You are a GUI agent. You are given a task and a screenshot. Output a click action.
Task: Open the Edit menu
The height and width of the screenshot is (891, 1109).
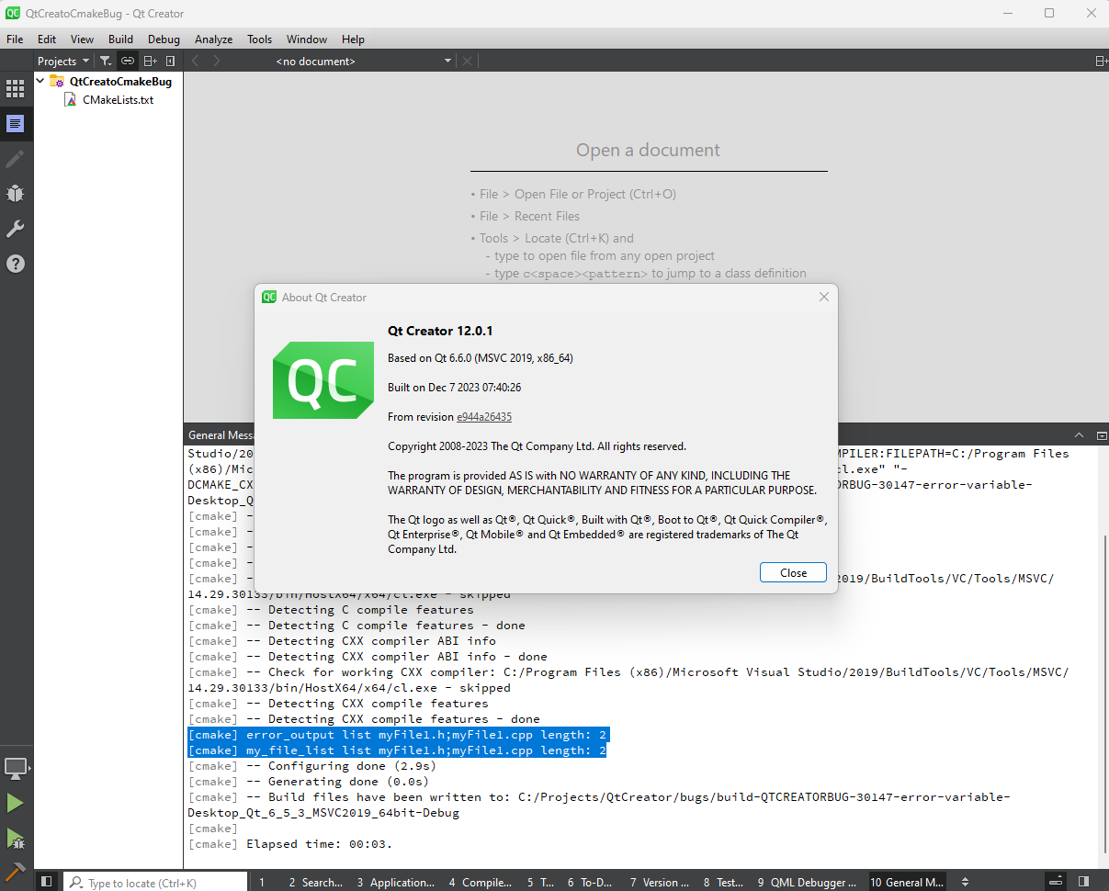[x=47, y=39]
